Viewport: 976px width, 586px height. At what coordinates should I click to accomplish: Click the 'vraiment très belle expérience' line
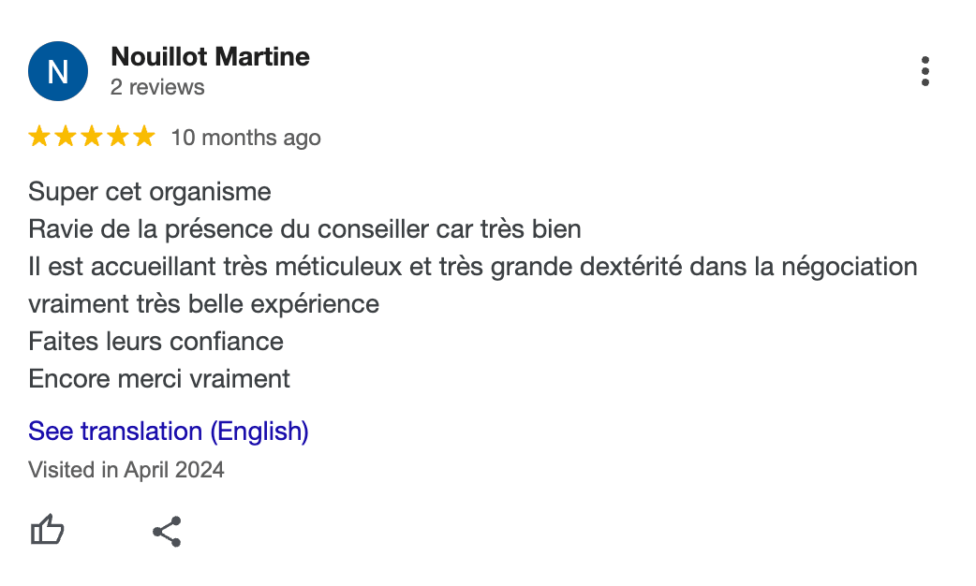(203, 304)
